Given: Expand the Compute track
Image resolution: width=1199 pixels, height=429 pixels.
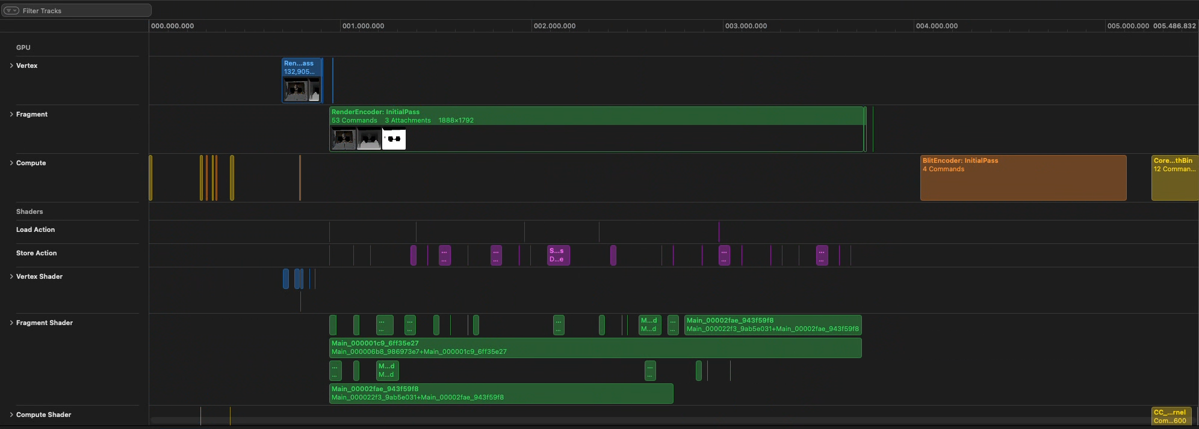Looking at the screenshot, I should (11, 163).
